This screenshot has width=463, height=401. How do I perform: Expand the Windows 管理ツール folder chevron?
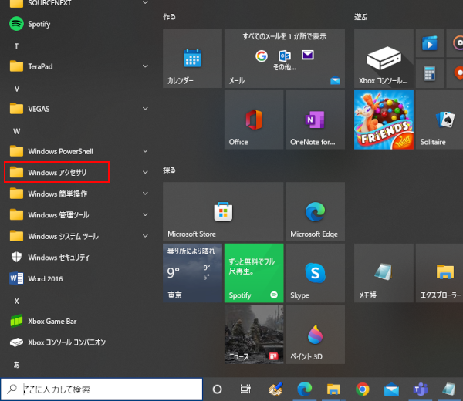145,215
